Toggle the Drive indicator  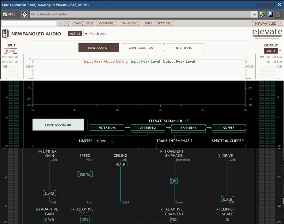[219, 156]
